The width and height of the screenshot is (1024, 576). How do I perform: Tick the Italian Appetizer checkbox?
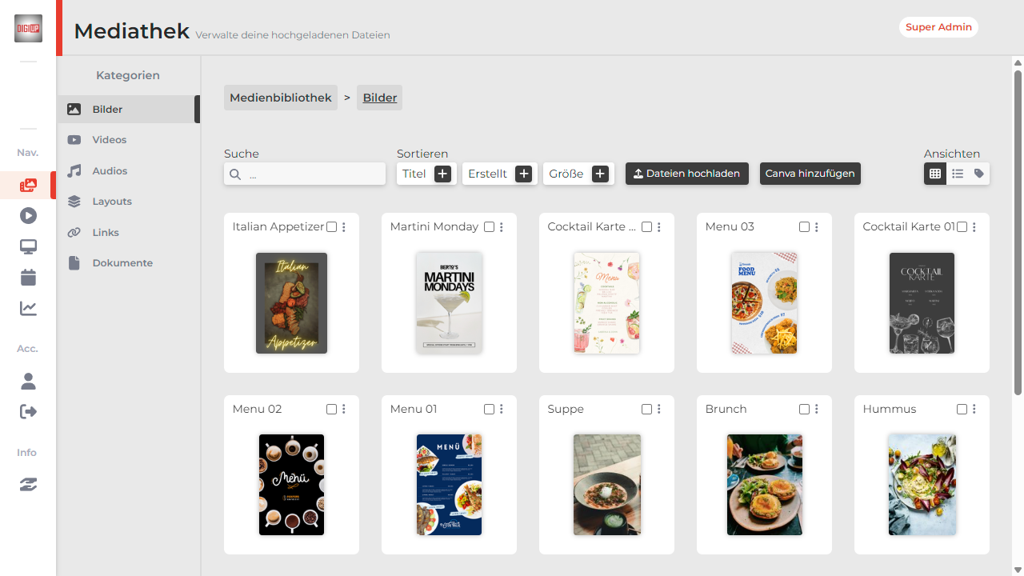click(x=331, y=227)
